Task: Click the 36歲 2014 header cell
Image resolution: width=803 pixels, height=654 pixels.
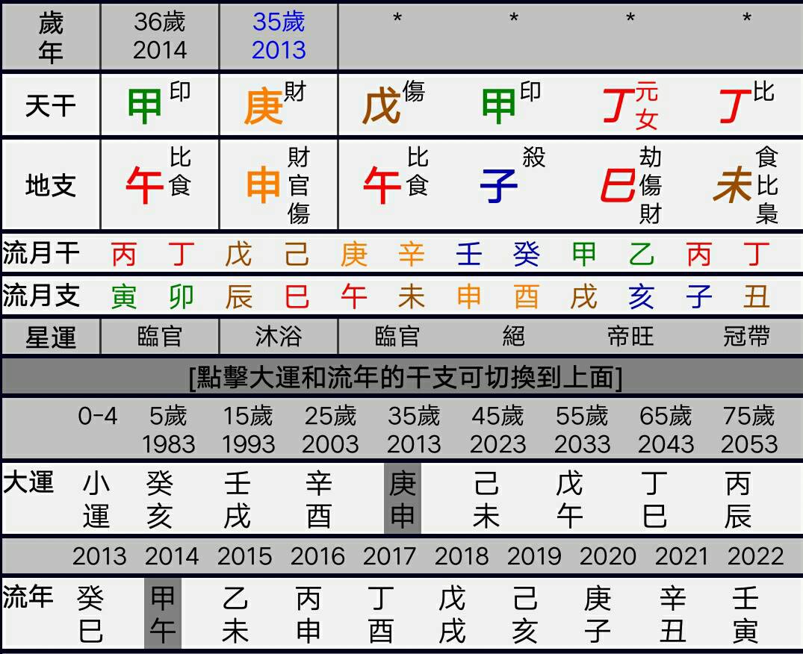Action: 160,36
